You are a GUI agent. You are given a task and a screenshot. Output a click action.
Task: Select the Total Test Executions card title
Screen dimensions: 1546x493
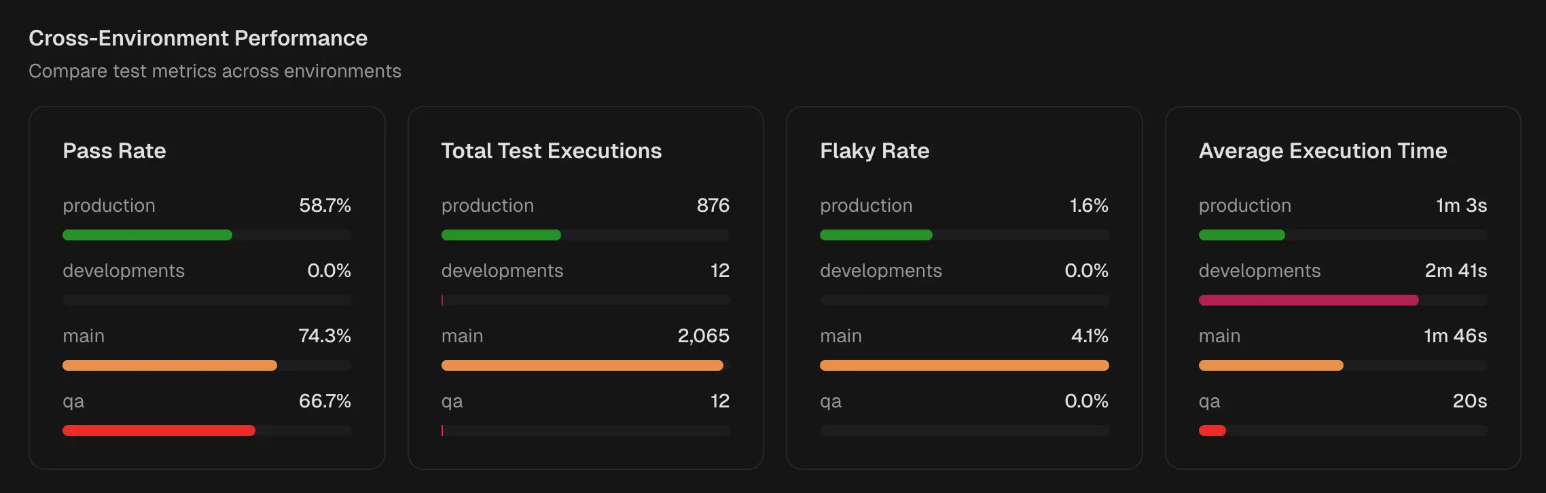coord(551,151)
